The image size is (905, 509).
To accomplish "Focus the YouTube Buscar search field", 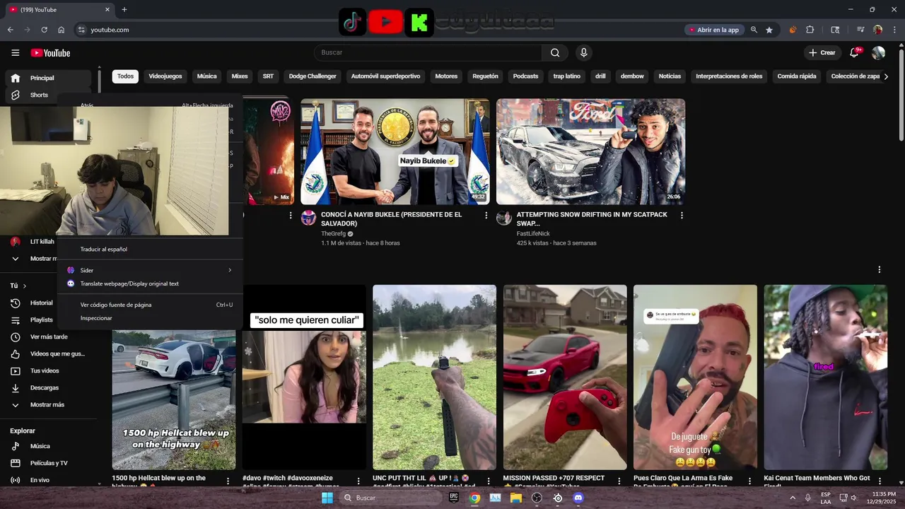I will click(428, 52).
